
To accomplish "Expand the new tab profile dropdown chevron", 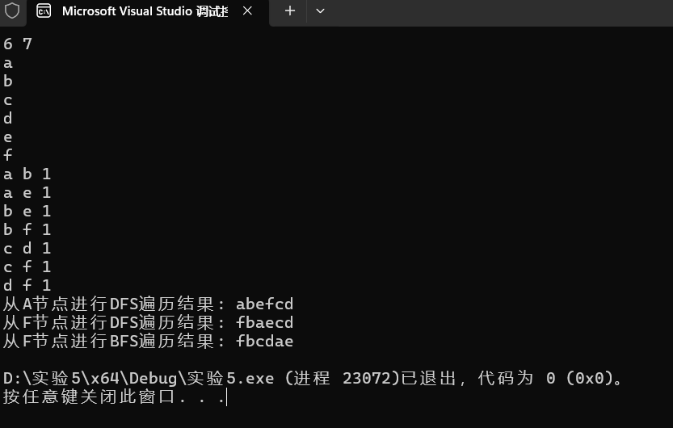I will 320,10.
